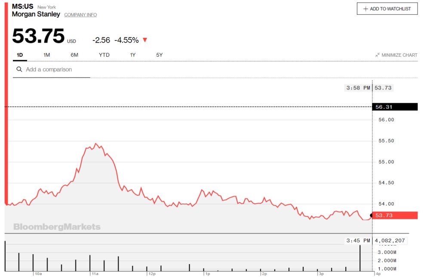
Task: Click the 12p time axis label
Action: [152, 274]
